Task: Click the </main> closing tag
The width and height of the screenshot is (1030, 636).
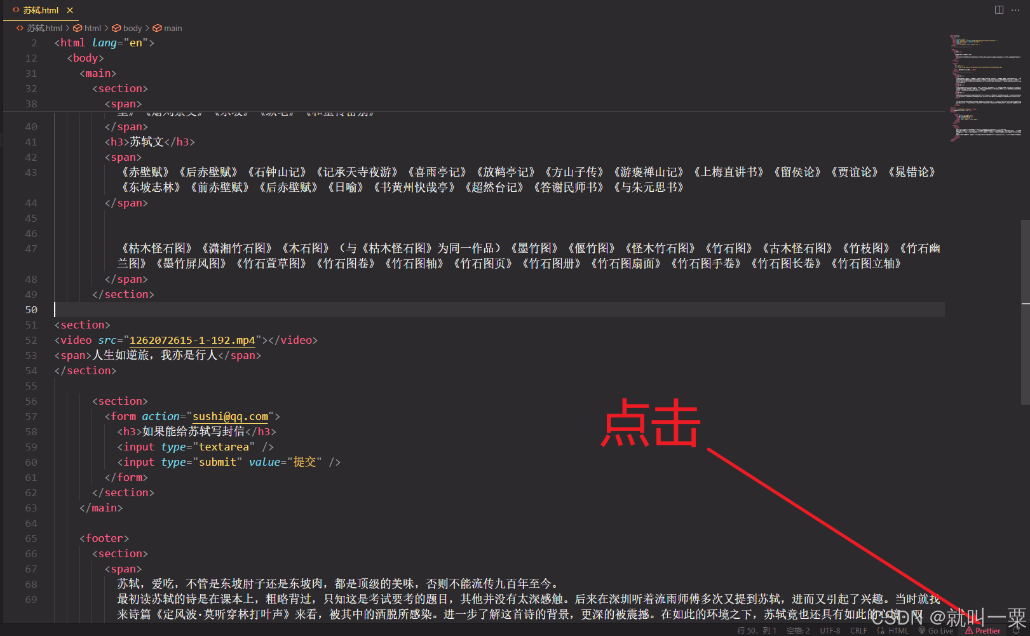Action: click(101, 508)
